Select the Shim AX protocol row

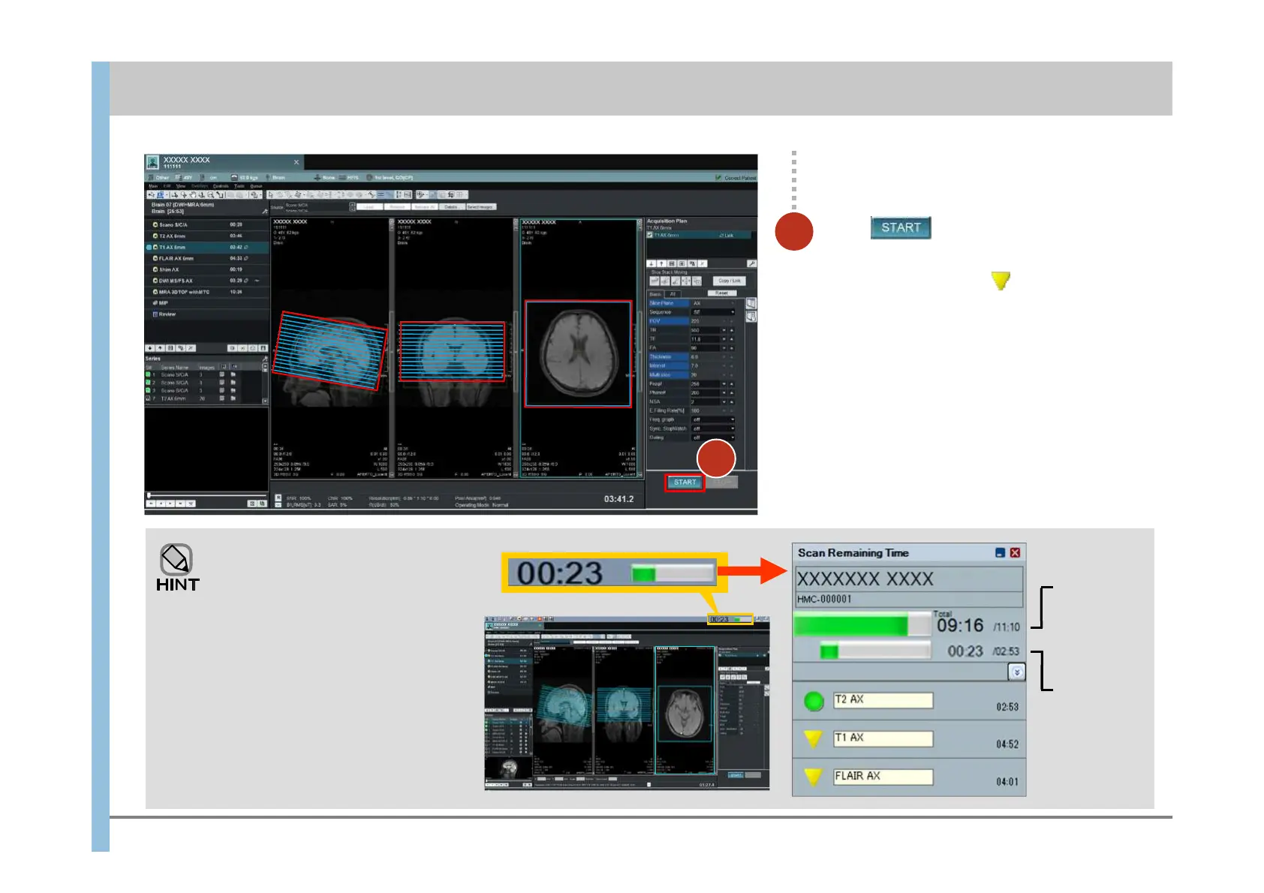pyautogui.click(x=206, y=269)
